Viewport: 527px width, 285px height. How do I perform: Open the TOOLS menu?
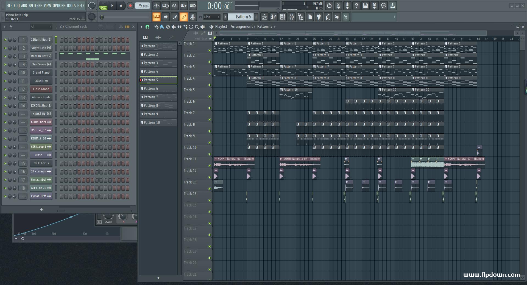[x=71, y=5]
